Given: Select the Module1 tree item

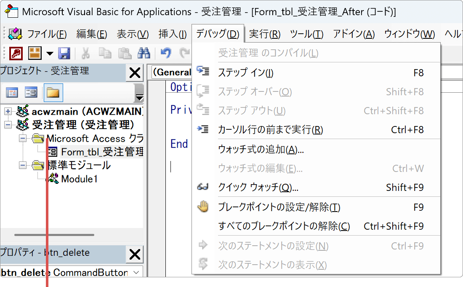Looking at the screenshot, I should (79, 179).
